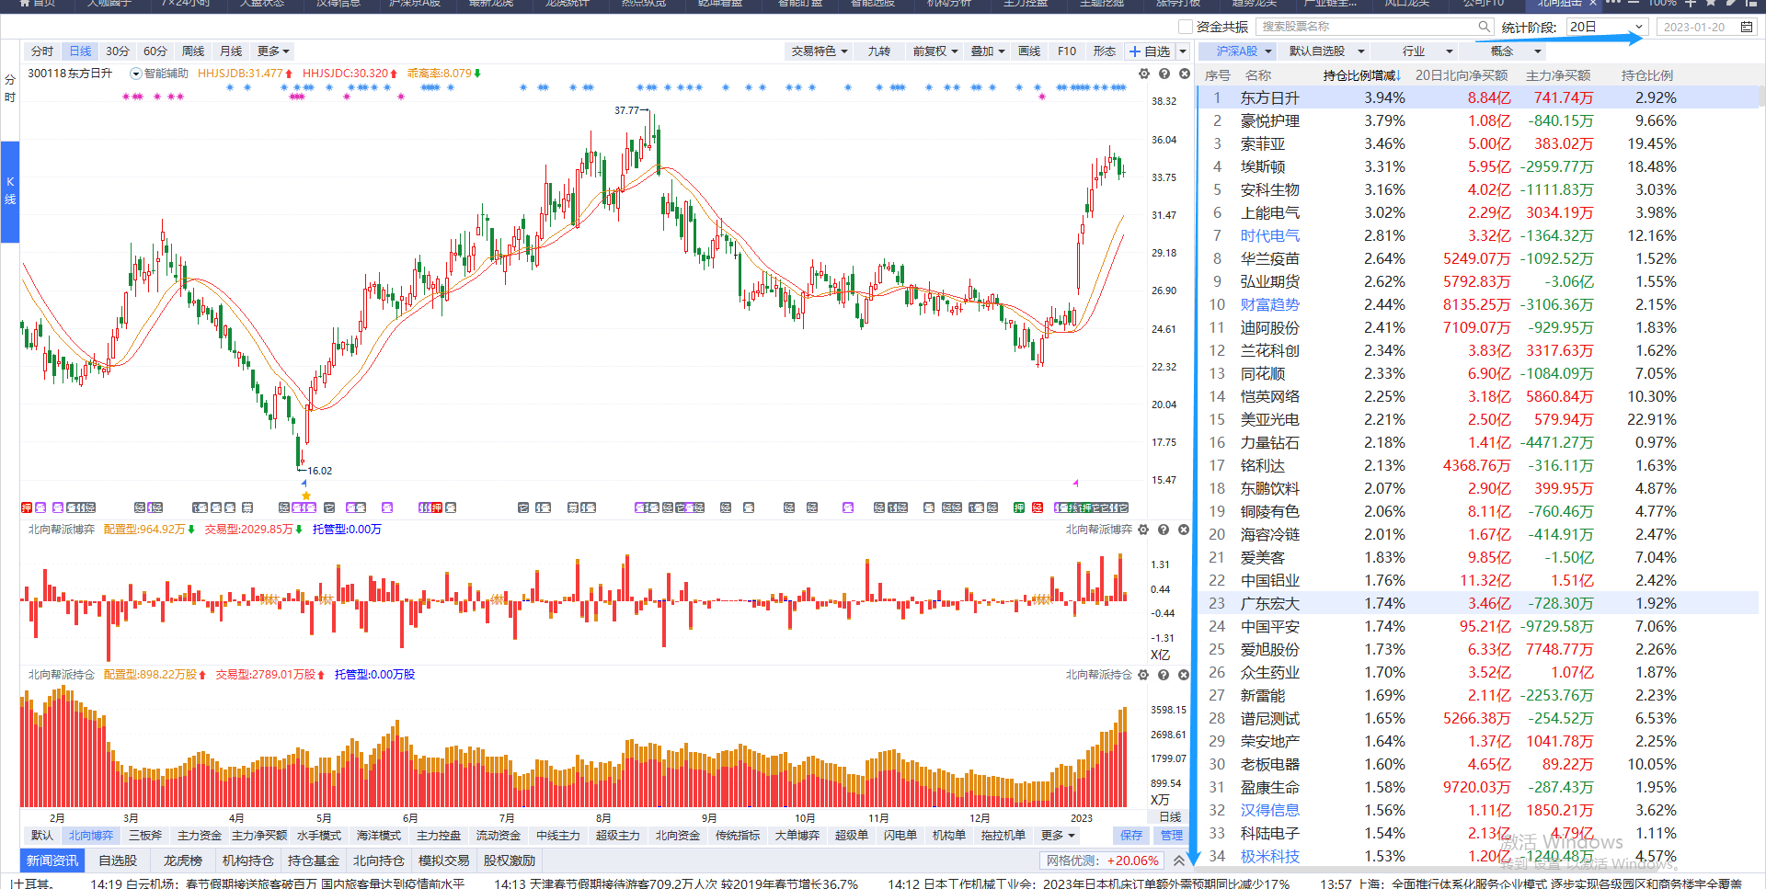Open 财富趋势 stock link in list
This screenshot has height=889, width=1766.
[1270, 305]
